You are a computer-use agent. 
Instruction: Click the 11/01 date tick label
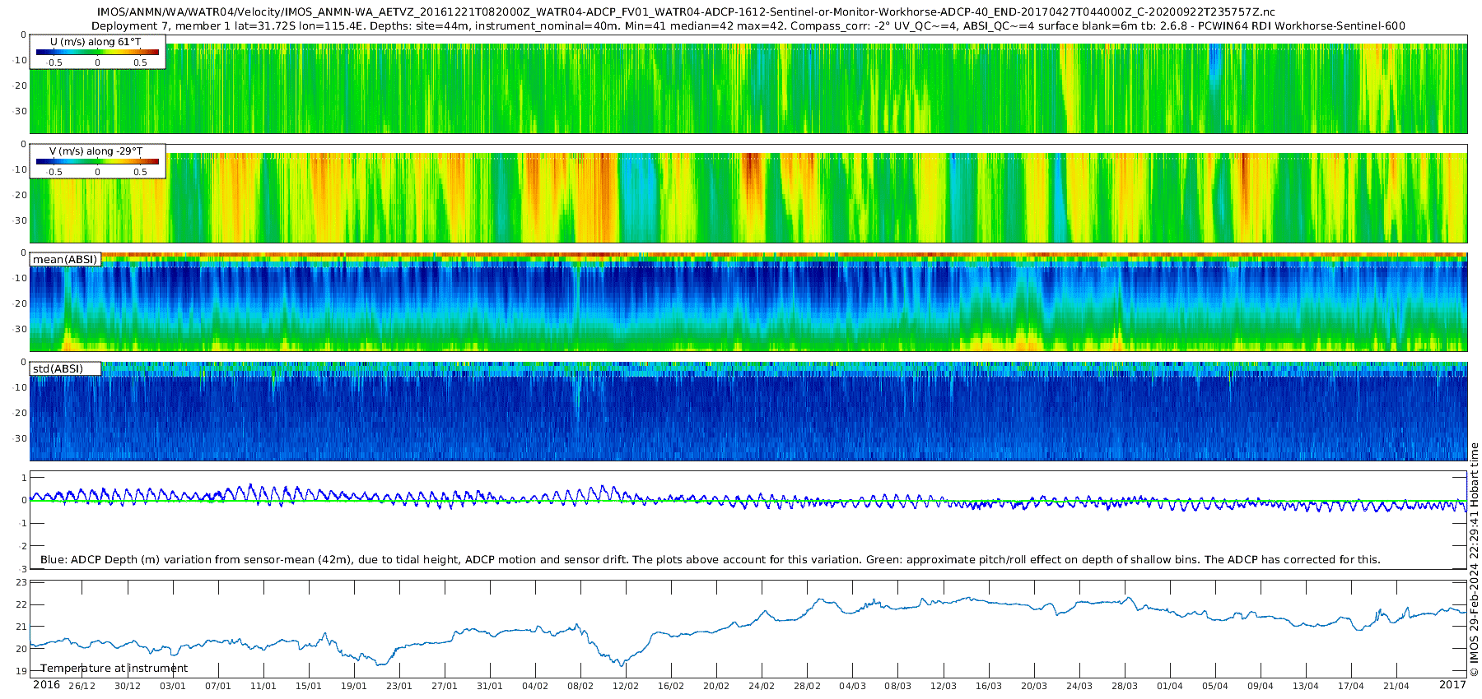(x=263, y=686)
